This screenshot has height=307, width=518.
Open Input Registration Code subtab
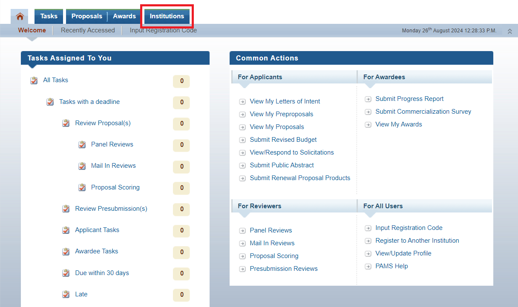[163, 30]
